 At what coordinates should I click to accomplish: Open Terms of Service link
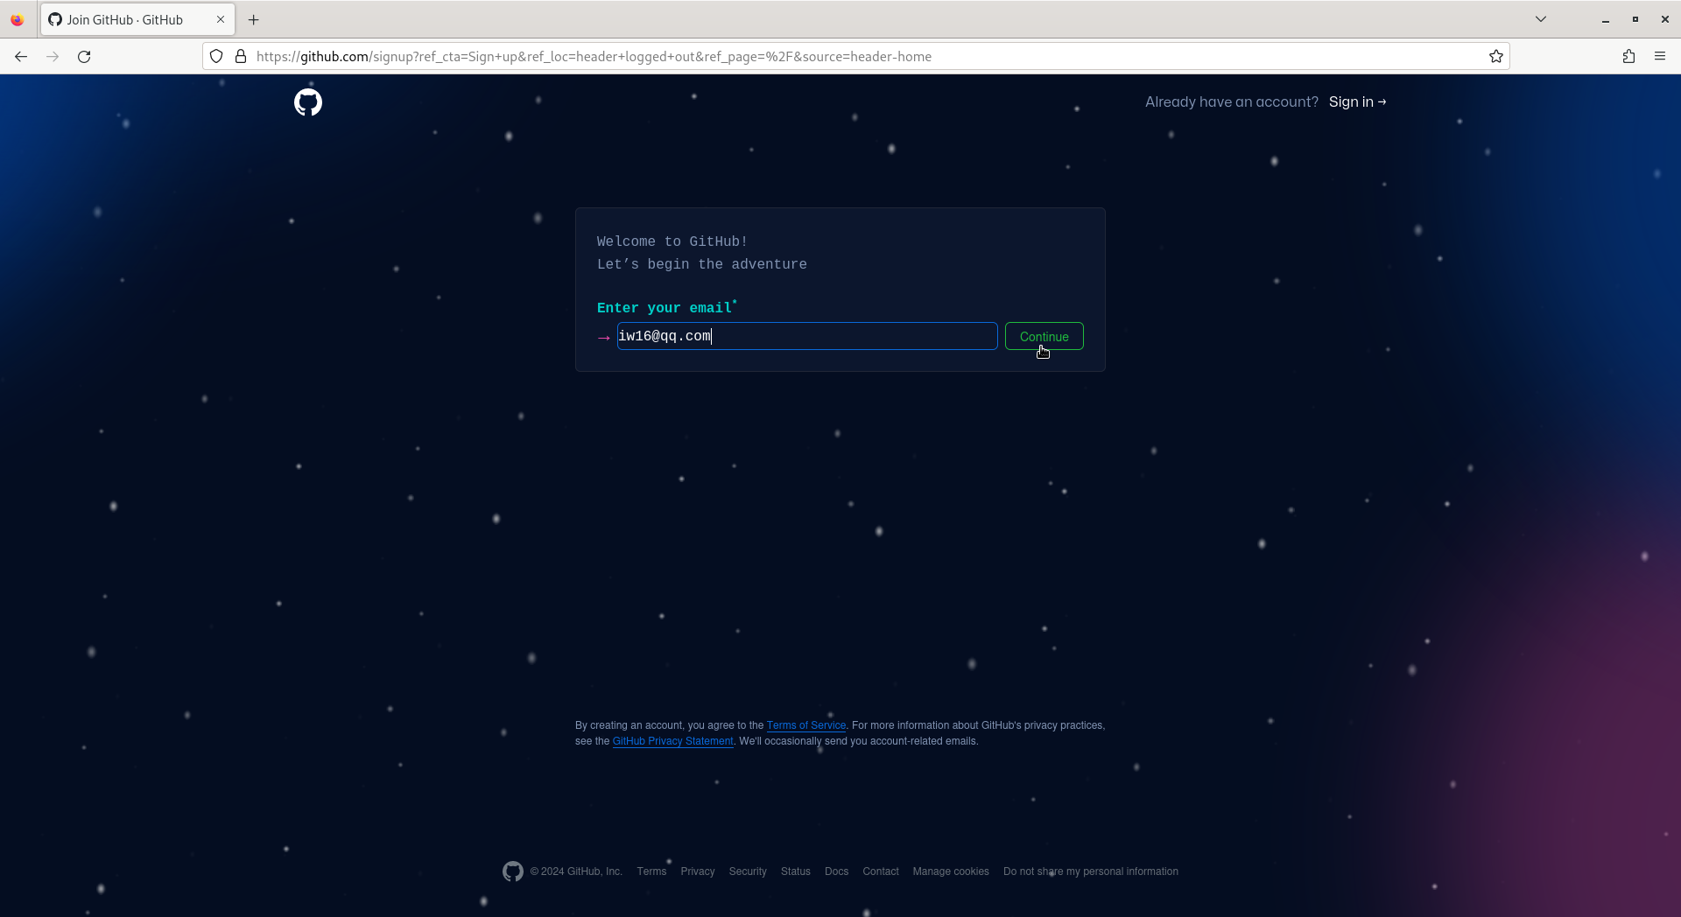pyautogui.click(x=806, y=725)
